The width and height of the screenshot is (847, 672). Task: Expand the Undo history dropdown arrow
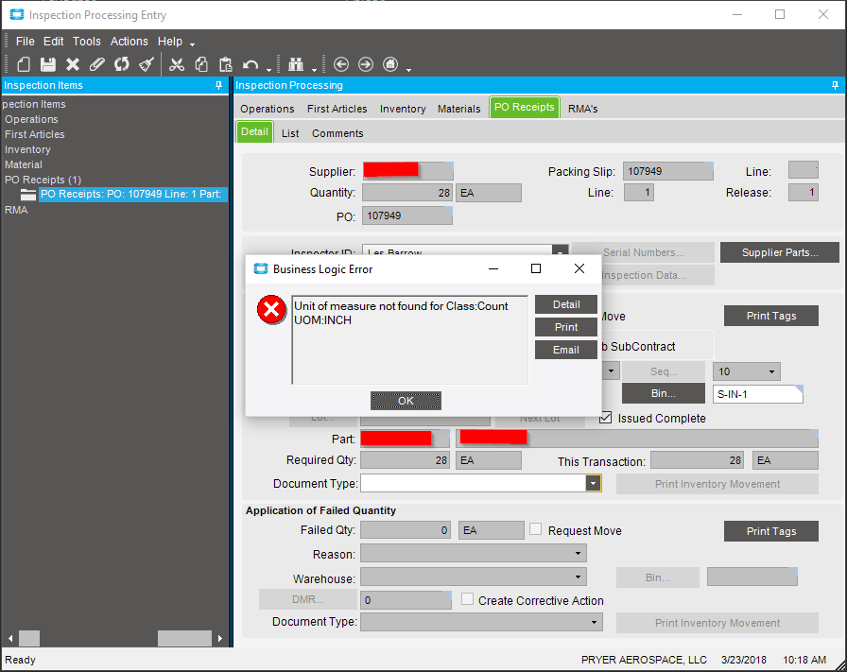(268, 70)
